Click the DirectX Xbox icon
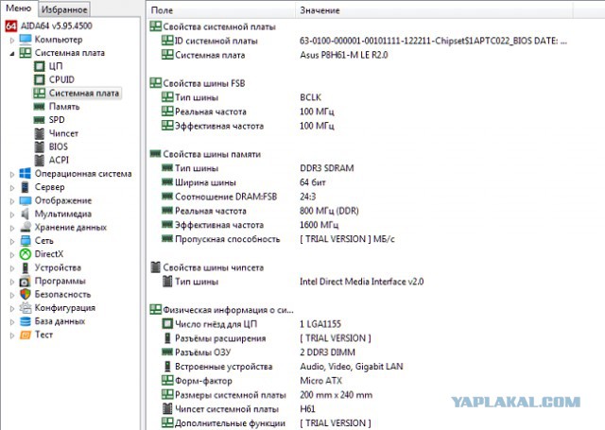This screenshot has height=430, width=605. pyautogui.click(x=26, y=254)
